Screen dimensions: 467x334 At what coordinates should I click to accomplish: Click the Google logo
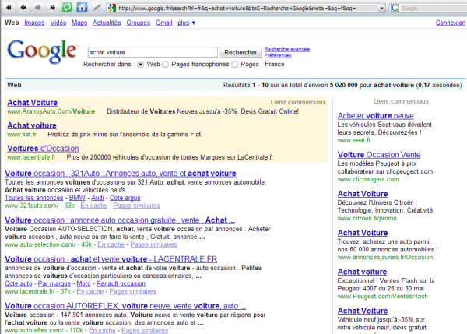tap(41, 51)
